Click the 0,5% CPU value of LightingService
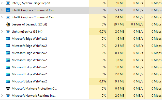This screenshot has height=100, width=162. (102, 32)
